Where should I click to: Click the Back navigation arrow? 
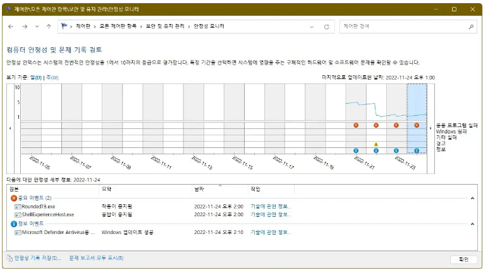click(x=11, y=27)
